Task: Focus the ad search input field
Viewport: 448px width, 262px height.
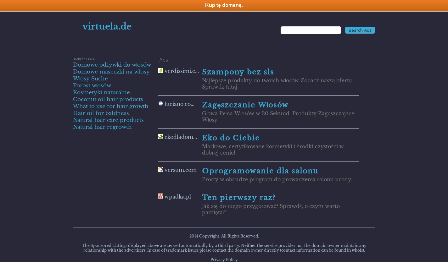Action: 311,30
